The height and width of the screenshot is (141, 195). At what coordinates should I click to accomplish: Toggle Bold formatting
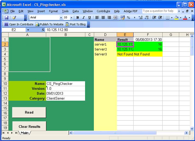pos(78,17)
